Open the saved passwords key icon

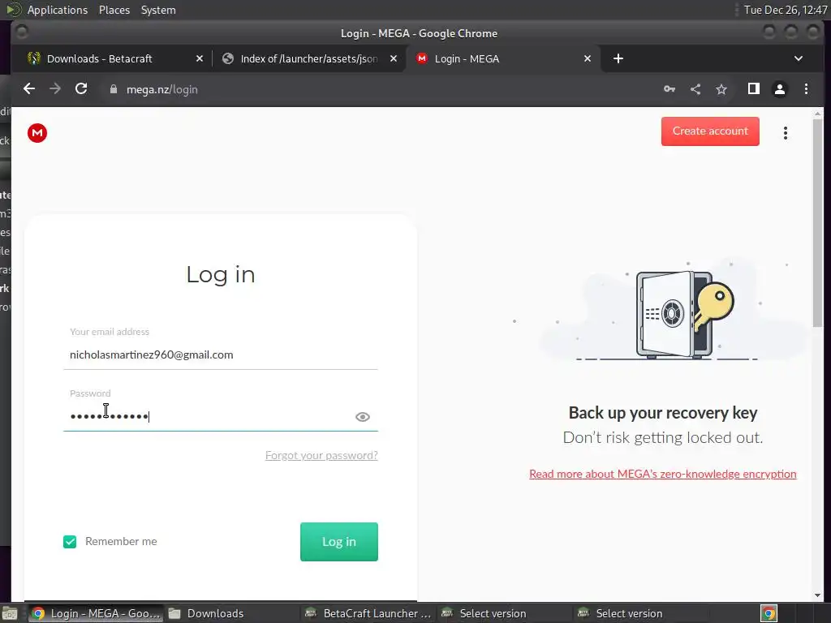(670, 89)
